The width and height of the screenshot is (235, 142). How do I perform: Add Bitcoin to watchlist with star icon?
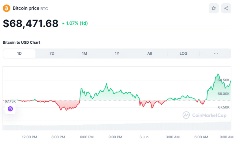pos(214,8)
